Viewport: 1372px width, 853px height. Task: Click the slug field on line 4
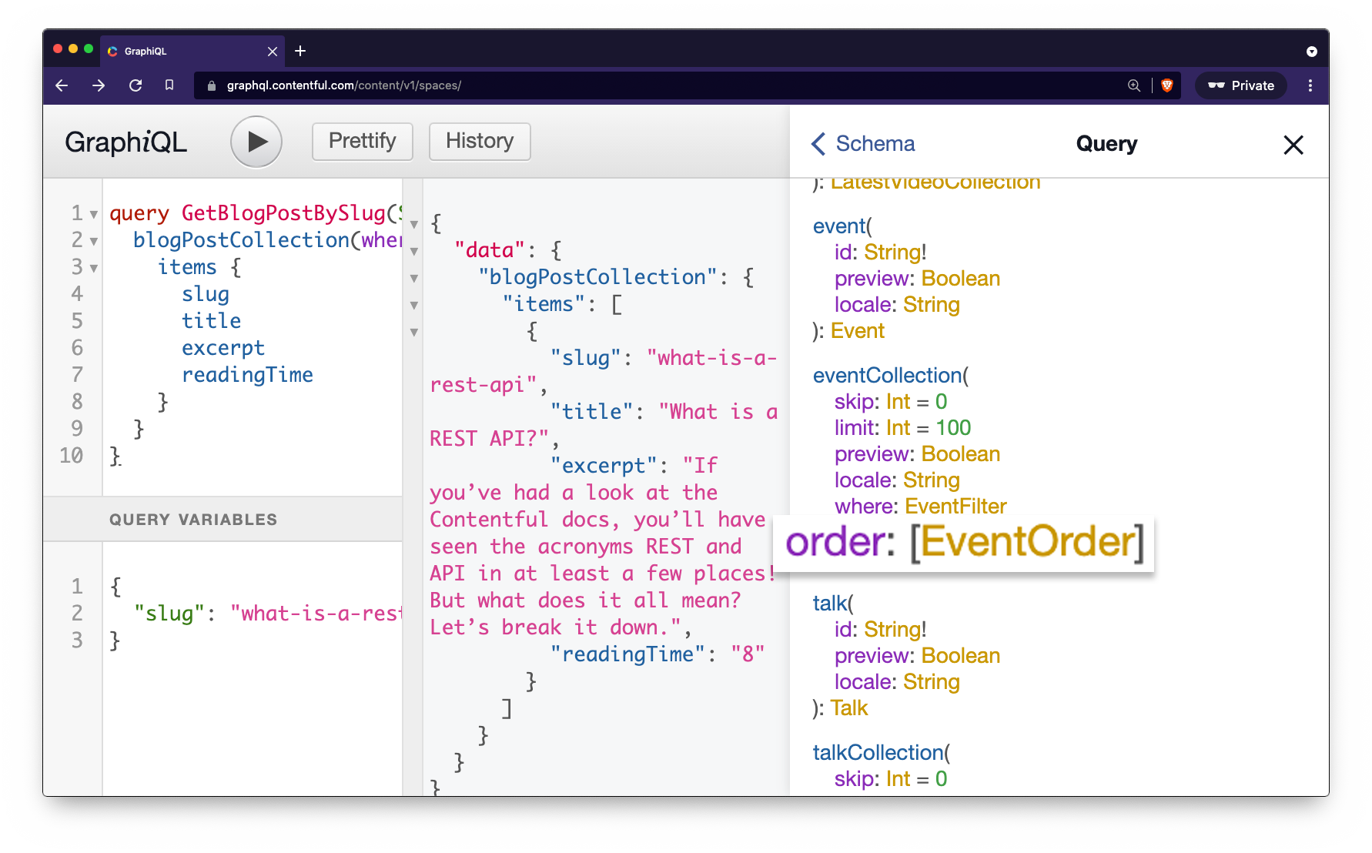[x=206, y=294]
